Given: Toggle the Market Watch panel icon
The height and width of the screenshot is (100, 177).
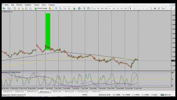Looking at the screenshot, I should 15,8.
